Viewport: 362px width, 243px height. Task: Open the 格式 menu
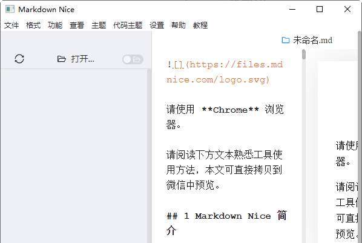33,25
